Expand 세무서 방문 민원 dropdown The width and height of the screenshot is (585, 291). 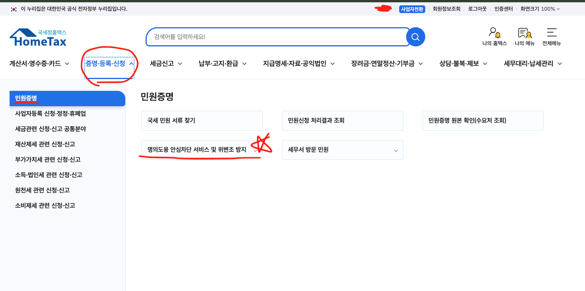342,150
